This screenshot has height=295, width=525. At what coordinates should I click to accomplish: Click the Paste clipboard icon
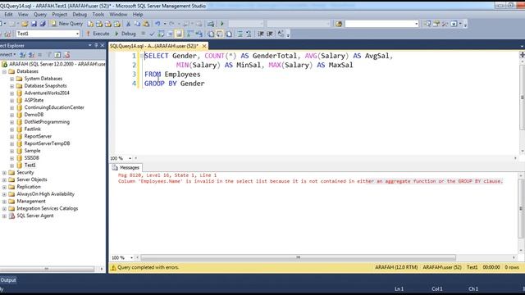tap(146, 24)
